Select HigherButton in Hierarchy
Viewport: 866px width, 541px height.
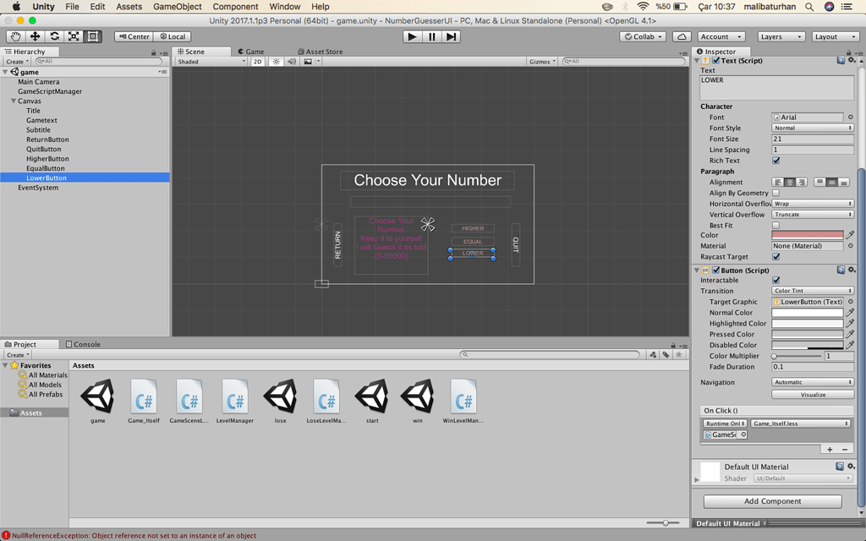tap(47, 158)
